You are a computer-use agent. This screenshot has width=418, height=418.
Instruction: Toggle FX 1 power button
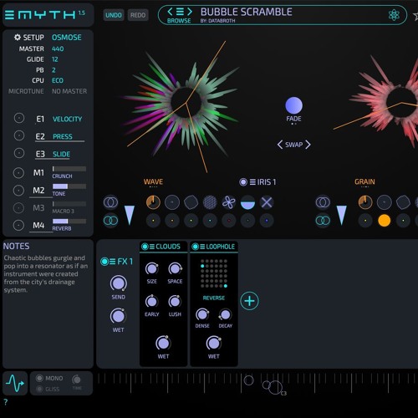tap(104, 262)
